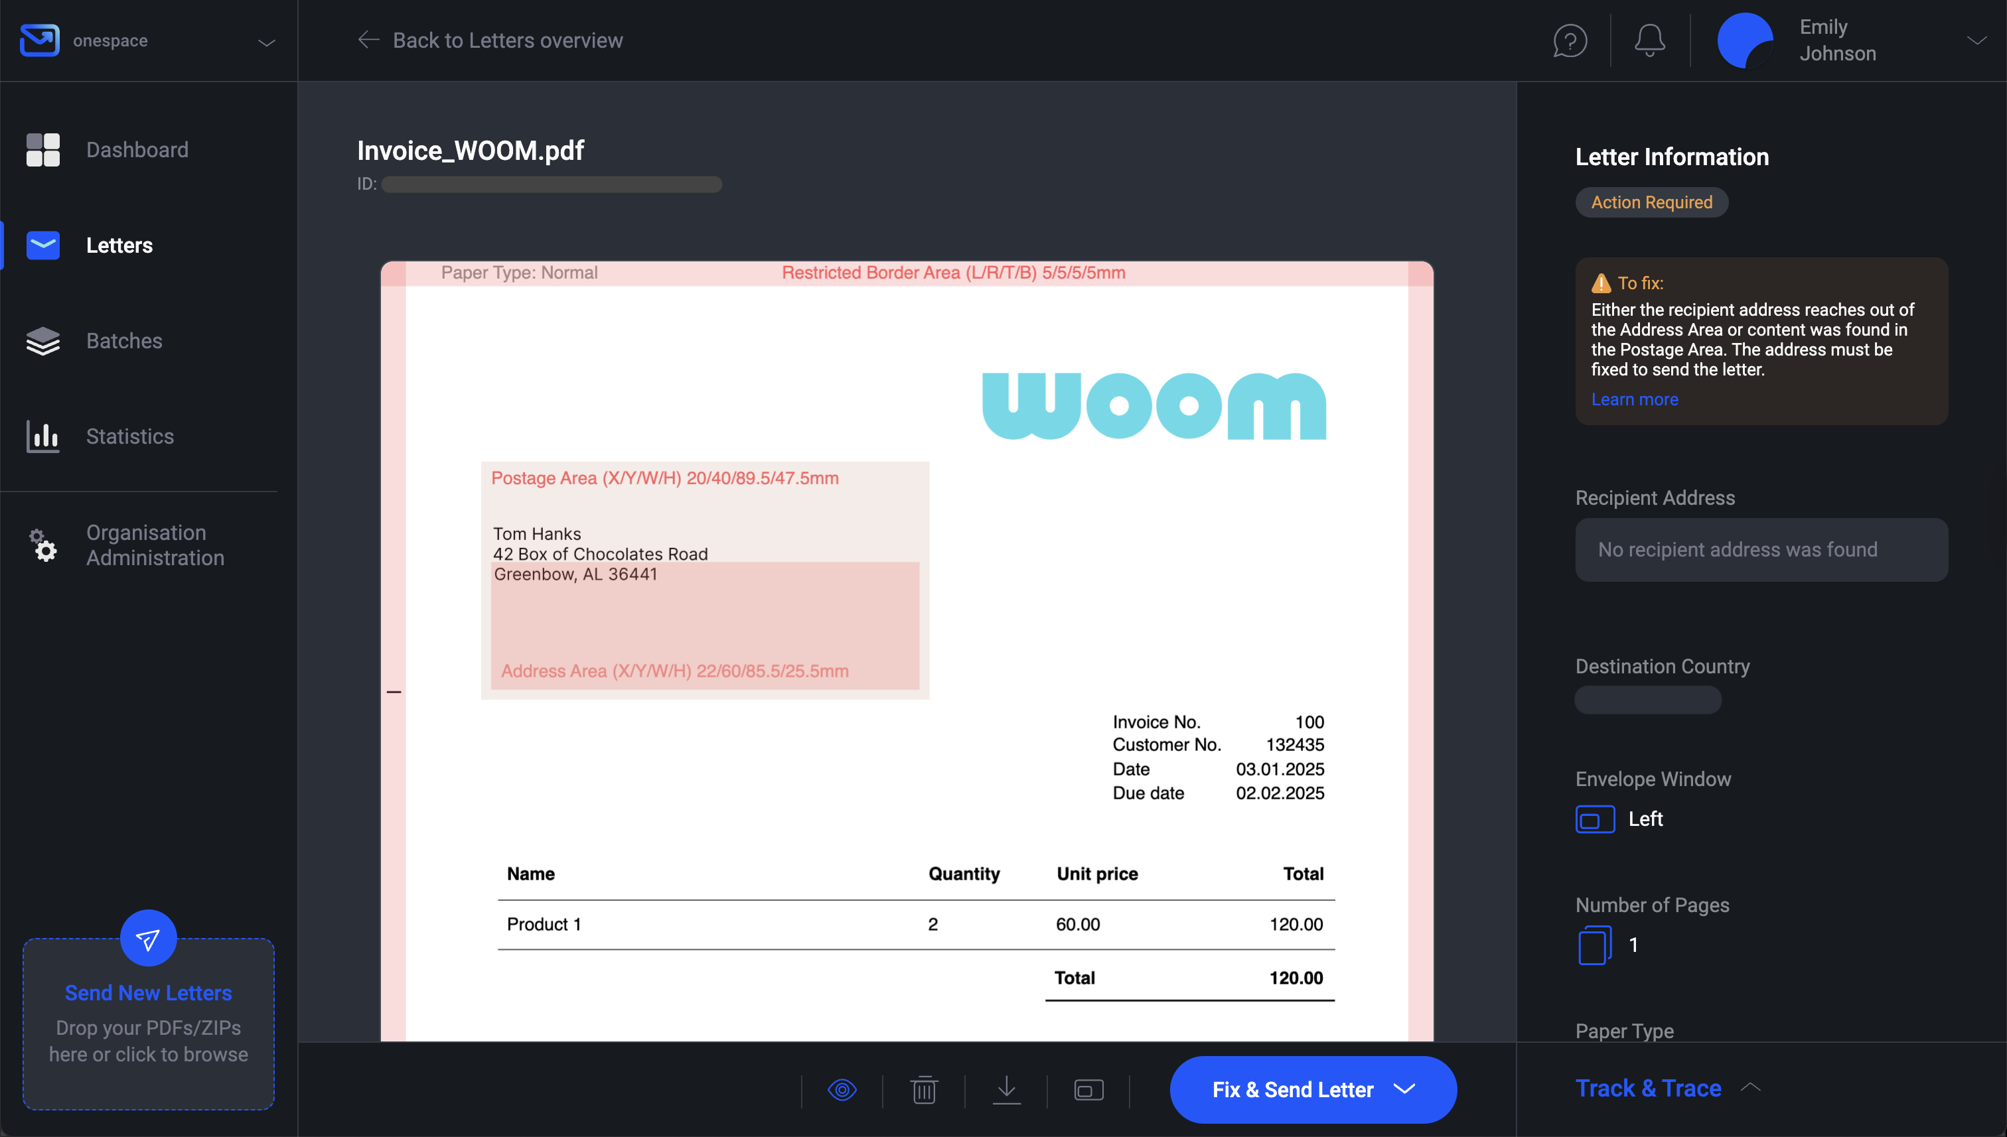2007x1137 pixels.
Task: Open the notifications bell
Action: tap(1649, 40)
